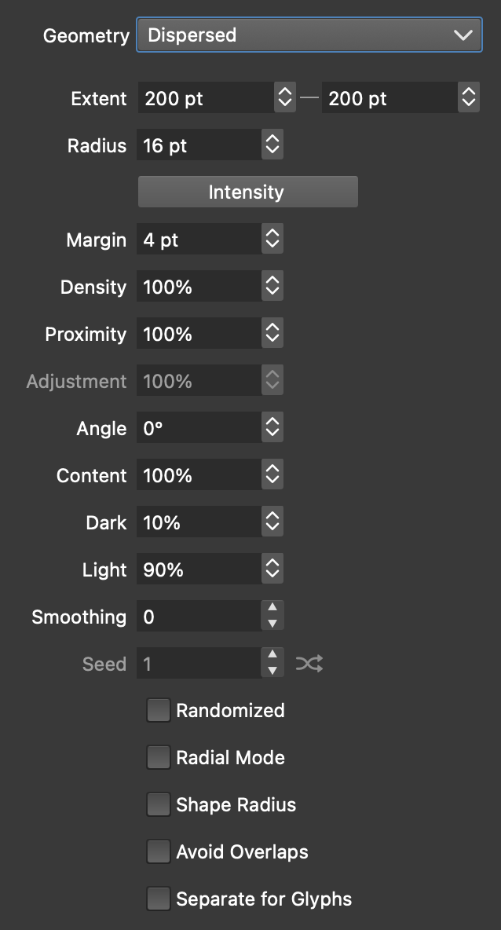Open the Radius value stepper dropdown

[272, 145]
